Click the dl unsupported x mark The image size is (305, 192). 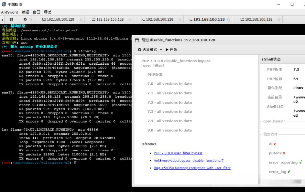pyautogui.click(x=275, y=144)
